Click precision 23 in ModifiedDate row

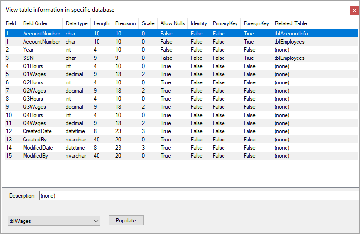[118, 148]
